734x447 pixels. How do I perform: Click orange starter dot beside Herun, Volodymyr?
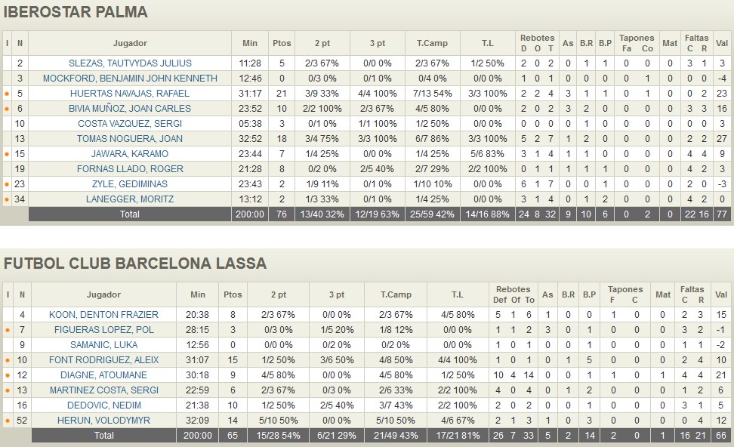7,421
